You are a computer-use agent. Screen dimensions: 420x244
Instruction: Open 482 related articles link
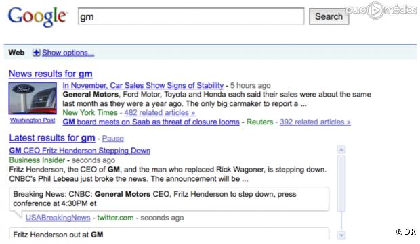160,112
